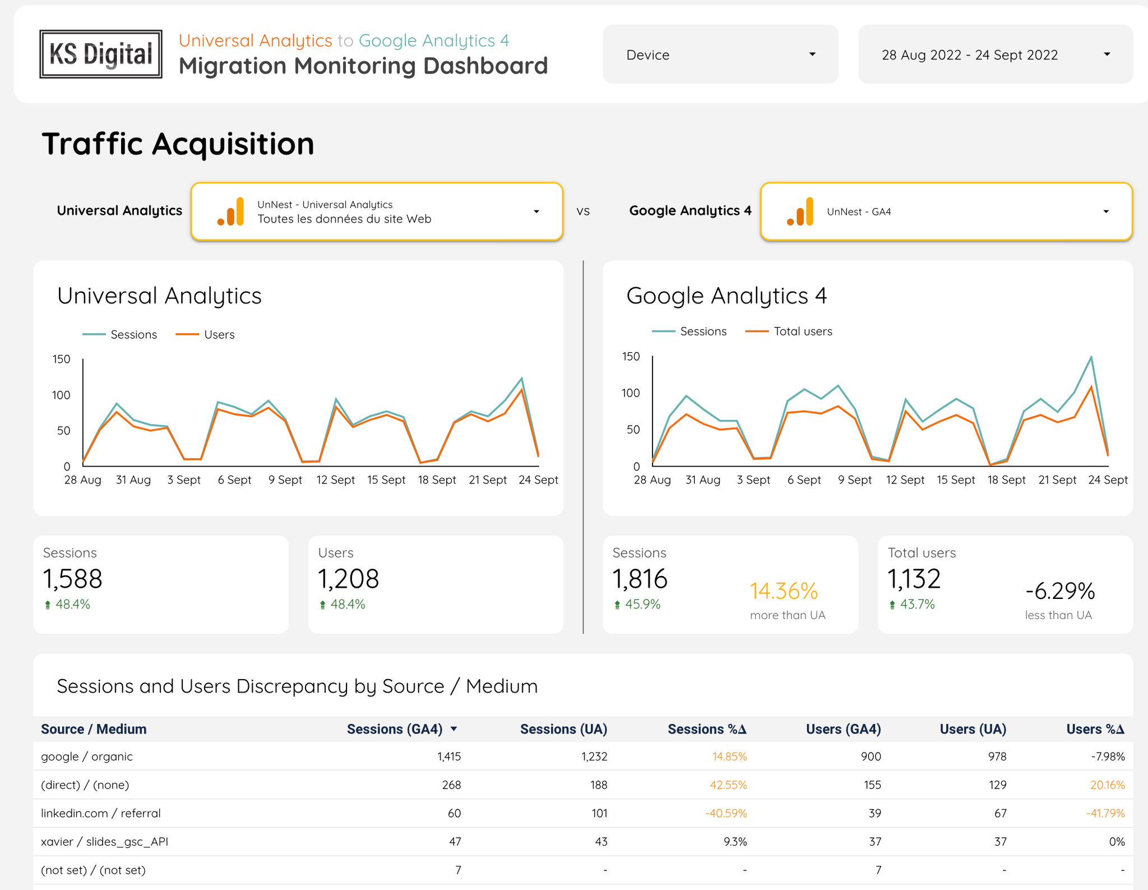
Task: Click the Migration Monitoring Dashboard title
Action: click(363, 66)
